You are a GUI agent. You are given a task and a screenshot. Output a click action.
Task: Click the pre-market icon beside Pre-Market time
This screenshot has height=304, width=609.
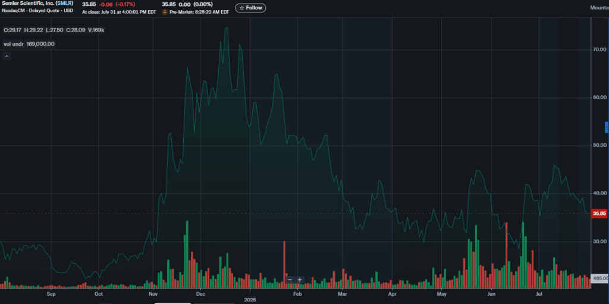(x=165, y=11)
